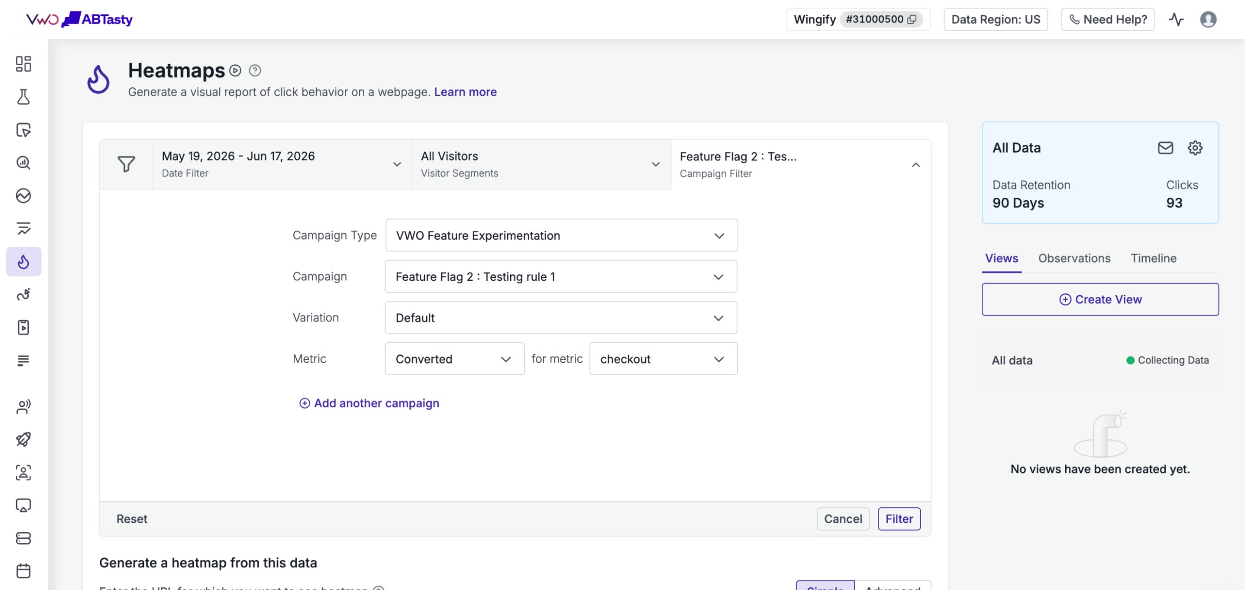Click the Reset button
Image resolution: width=1245 pixels, height=590 pixels.
point(132,519)
